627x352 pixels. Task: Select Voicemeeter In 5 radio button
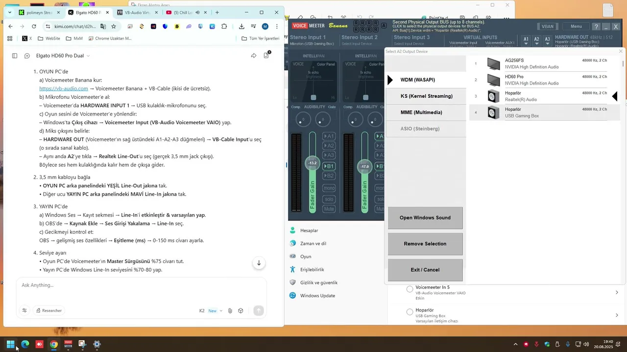(x=410, y=289)
